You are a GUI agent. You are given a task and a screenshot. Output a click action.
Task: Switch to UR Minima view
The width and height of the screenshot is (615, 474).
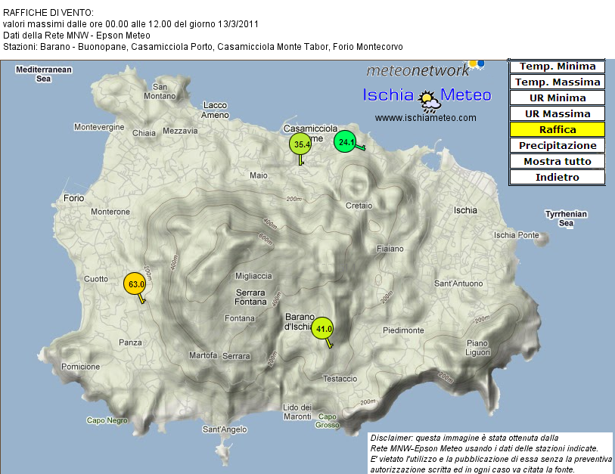[x=557, y=98]
